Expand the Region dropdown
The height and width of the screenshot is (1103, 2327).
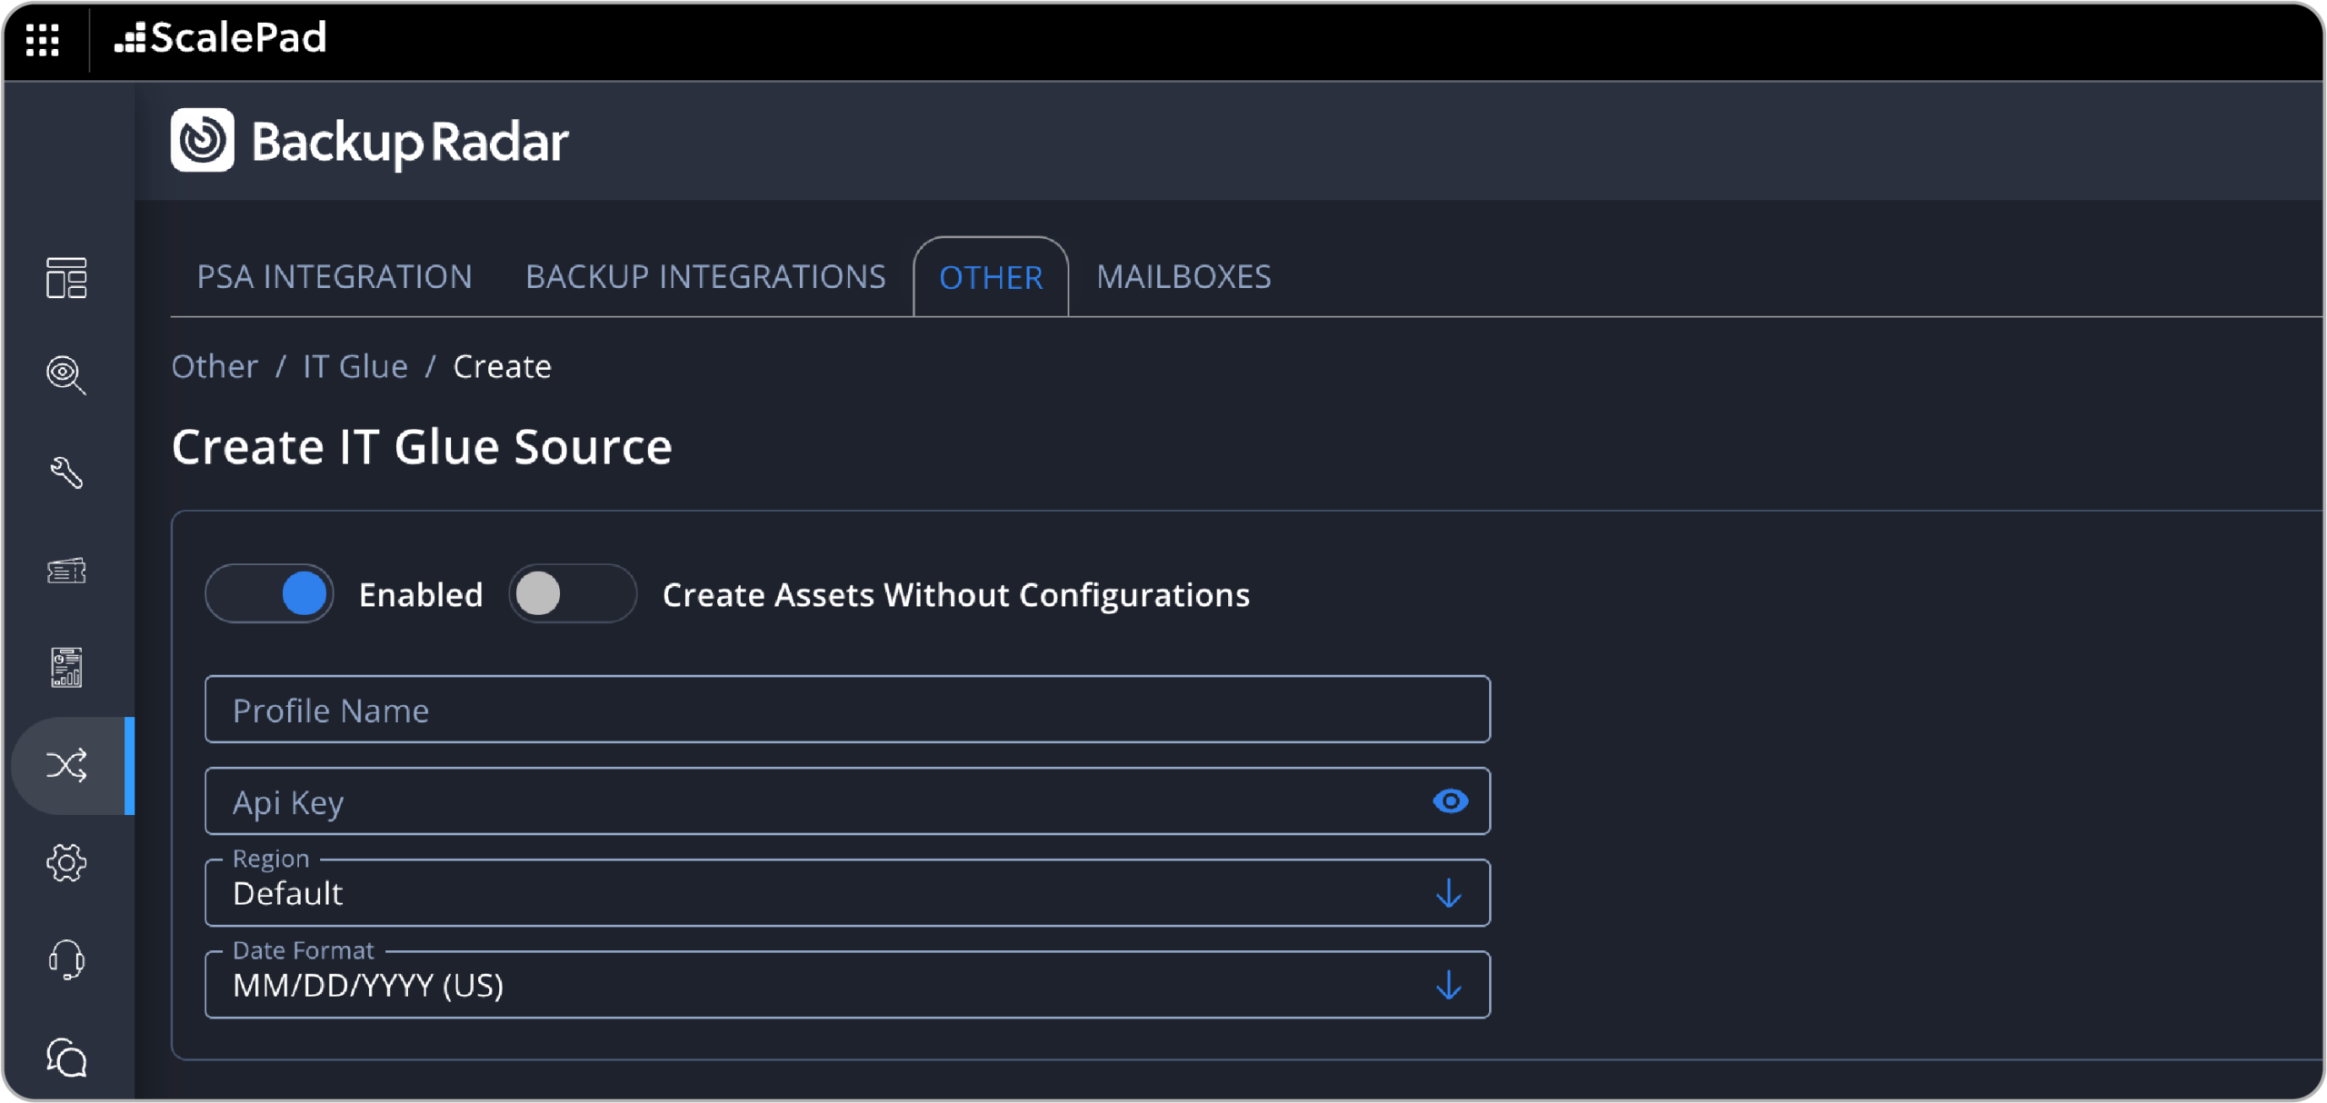(847, 894)
